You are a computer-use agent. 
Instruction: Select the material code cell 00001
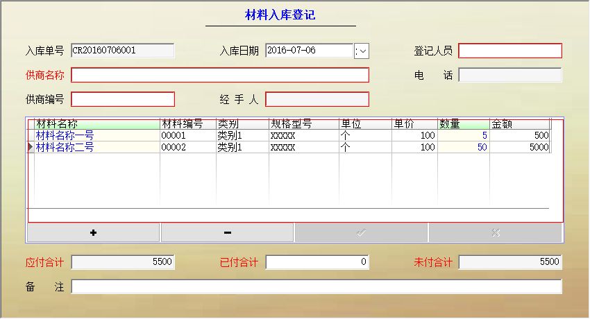(188, 135)
